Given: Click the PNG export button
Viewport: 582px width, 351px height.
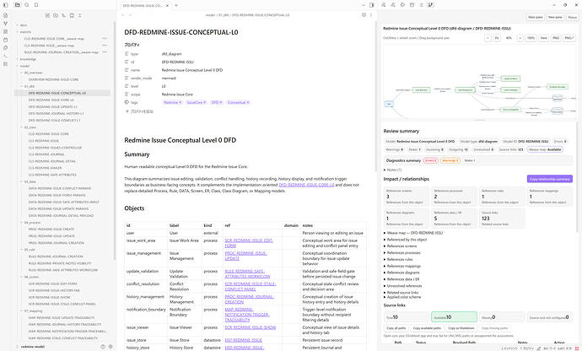Looking at the screenshot, I should click(556, 38).
